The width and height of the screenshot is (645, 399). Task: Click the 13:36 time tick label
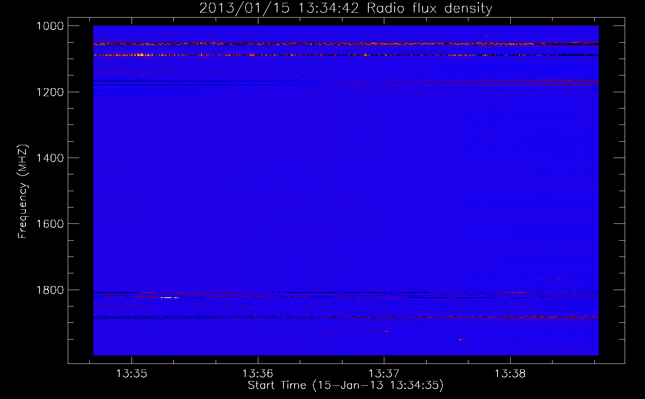pyautogui.click(x=258, y=373)
